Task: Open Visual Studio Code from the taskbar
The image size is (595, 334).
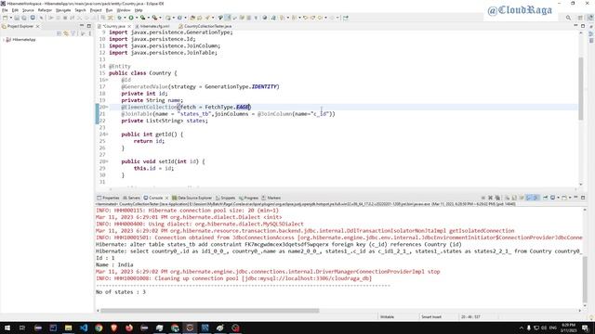Action: 84,328
